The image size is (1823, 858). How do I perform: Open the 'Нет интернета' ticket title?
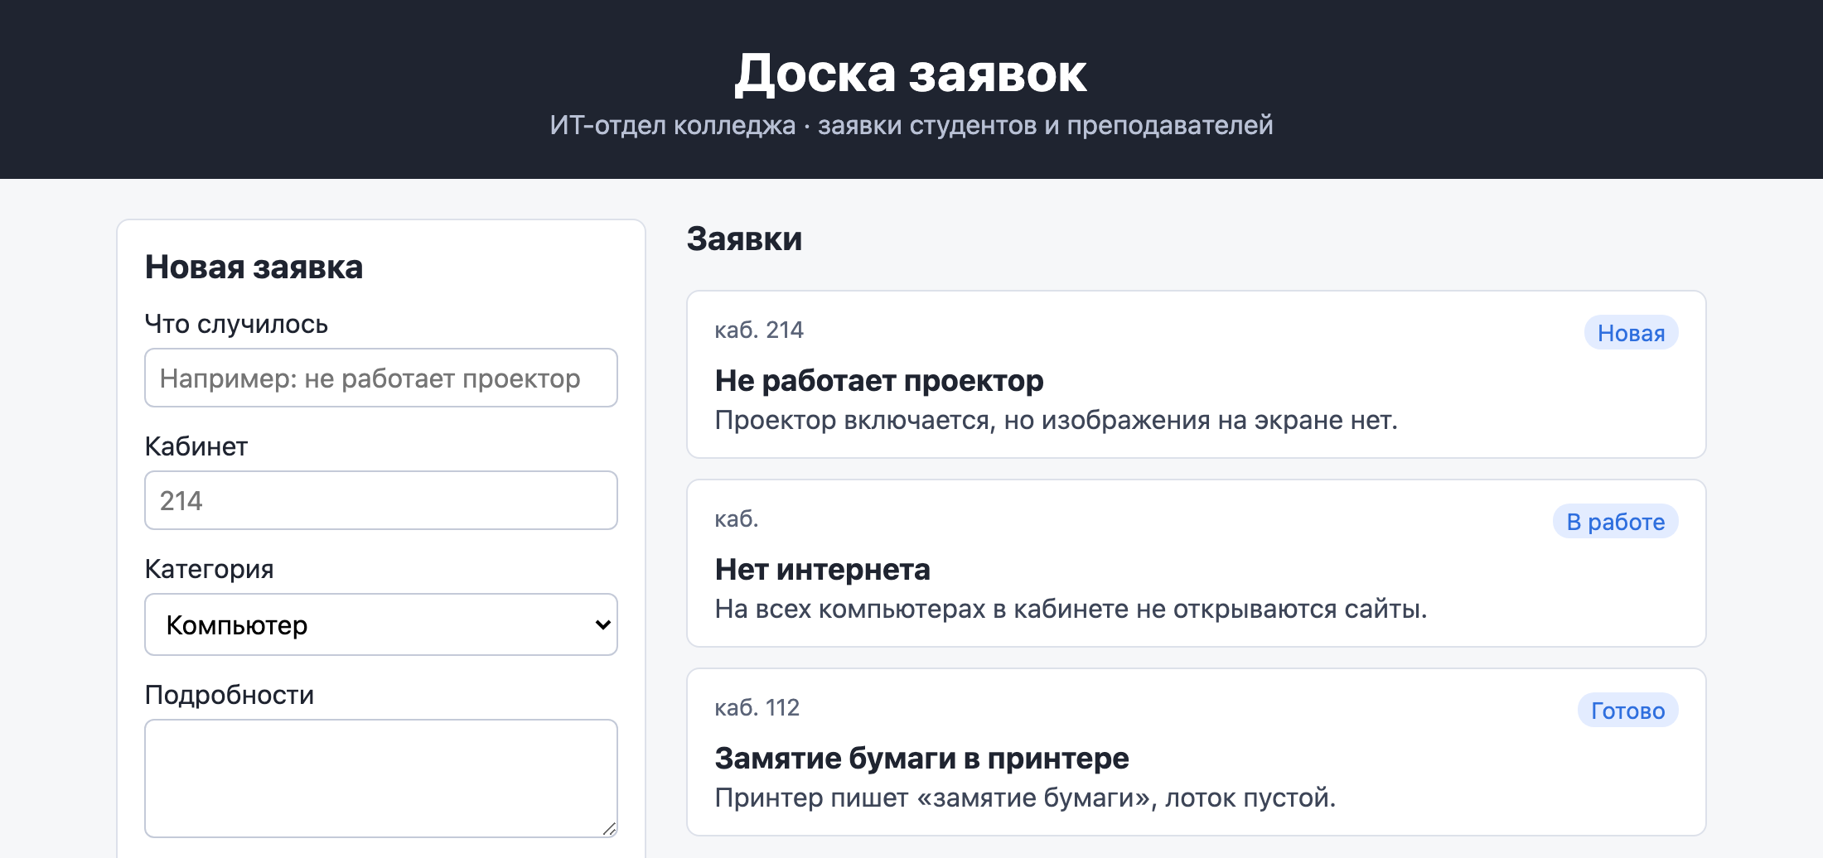click(x=823, y=570)
